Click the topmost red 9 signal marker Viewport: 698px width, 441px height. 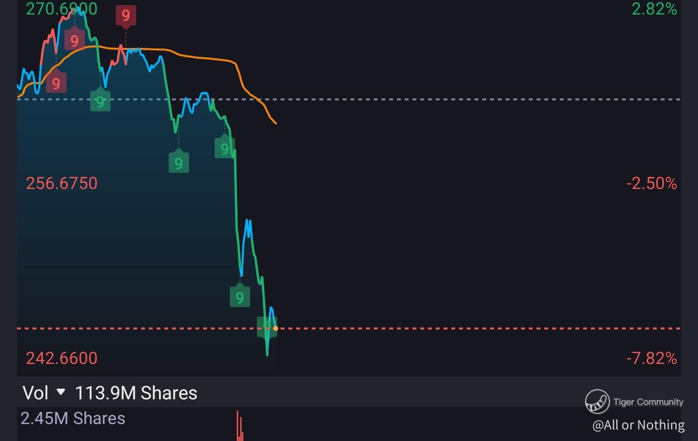pyautogui.click(x=126, y=16)
